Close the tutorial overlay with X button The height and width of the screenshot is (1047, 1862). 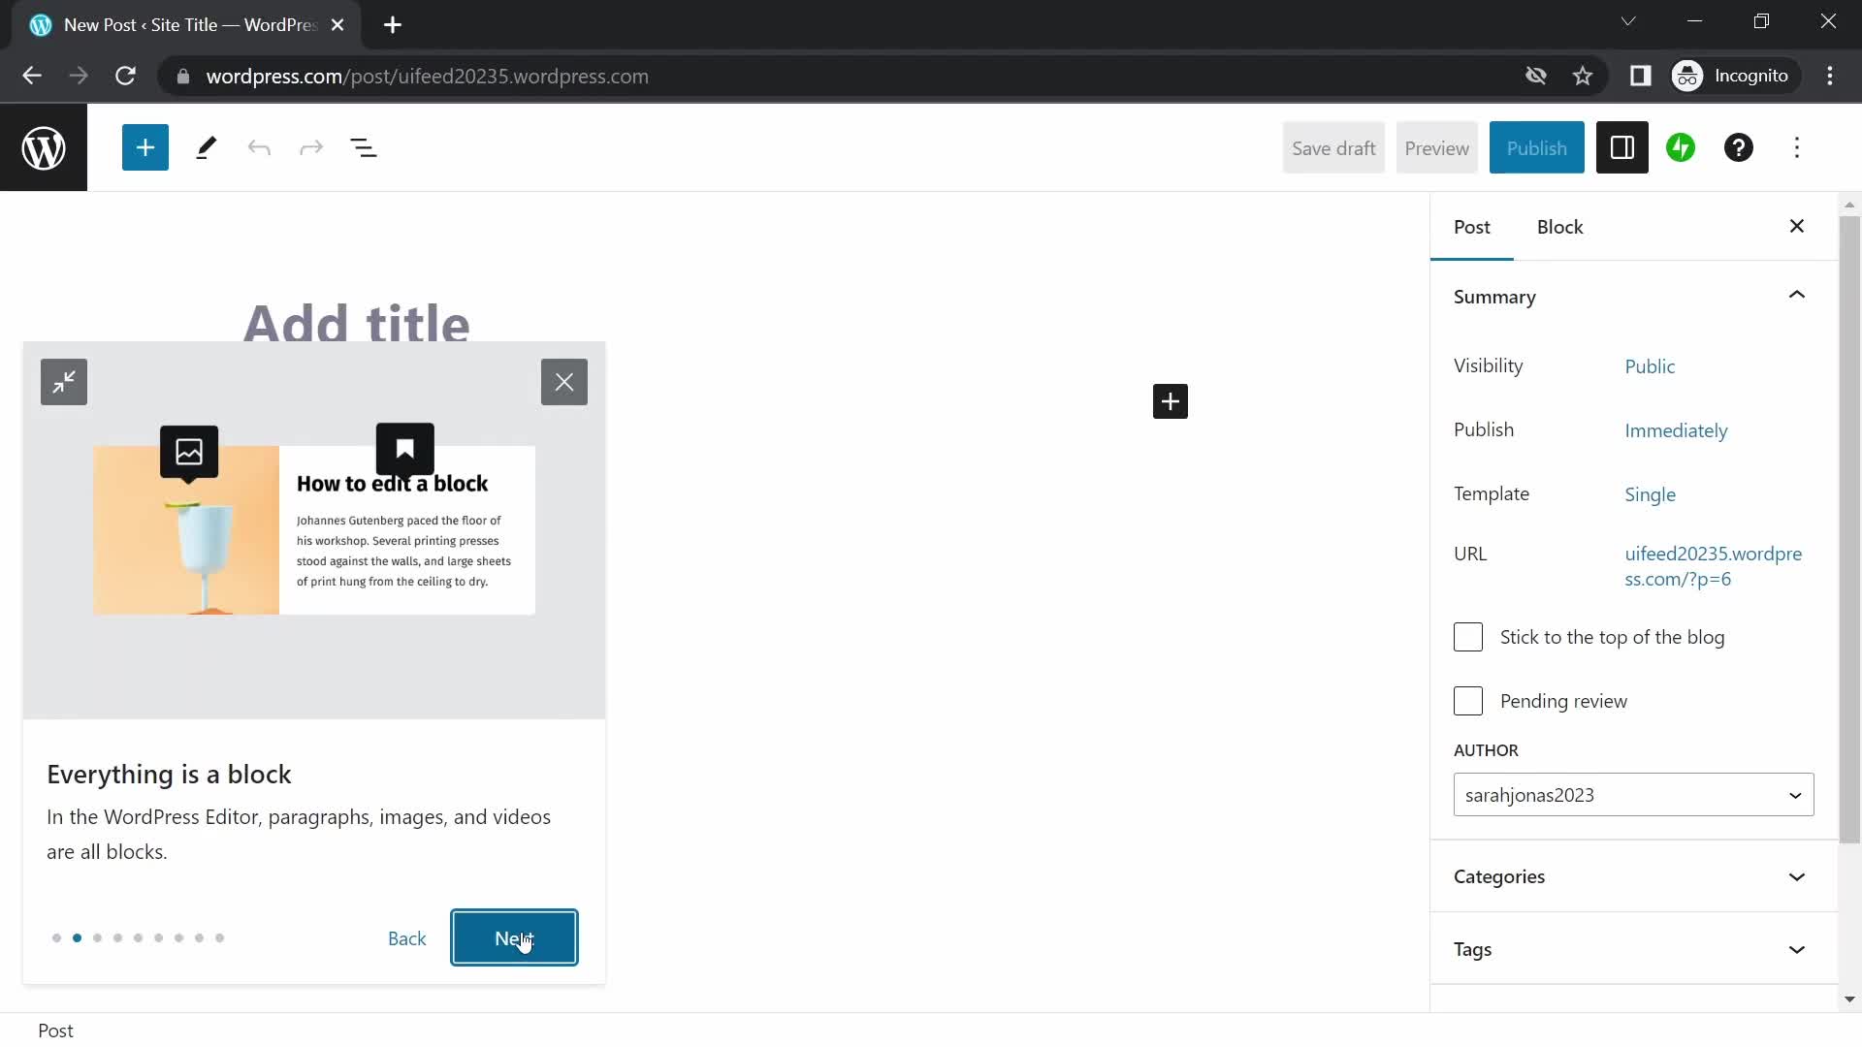point(564,381)
